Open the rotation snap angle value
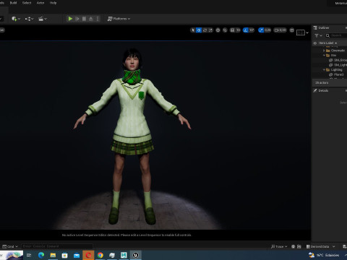The image size is (347, 260). [x=252, y=30]
